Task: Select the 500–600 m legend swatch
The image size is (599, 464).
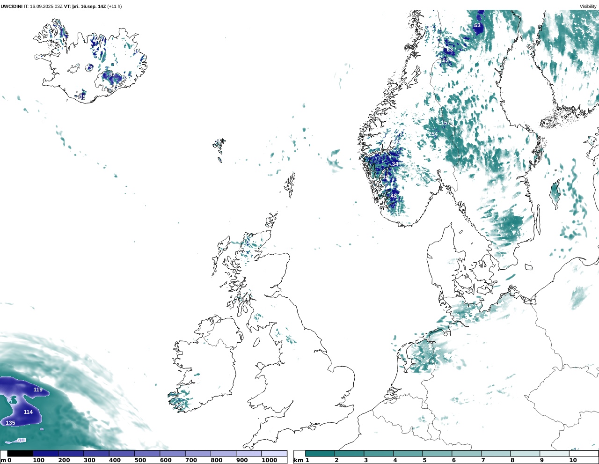Action: 147,453
